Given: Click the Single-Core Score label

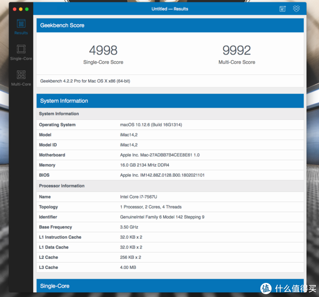Looking at the screenshot, I should [103, 62].
